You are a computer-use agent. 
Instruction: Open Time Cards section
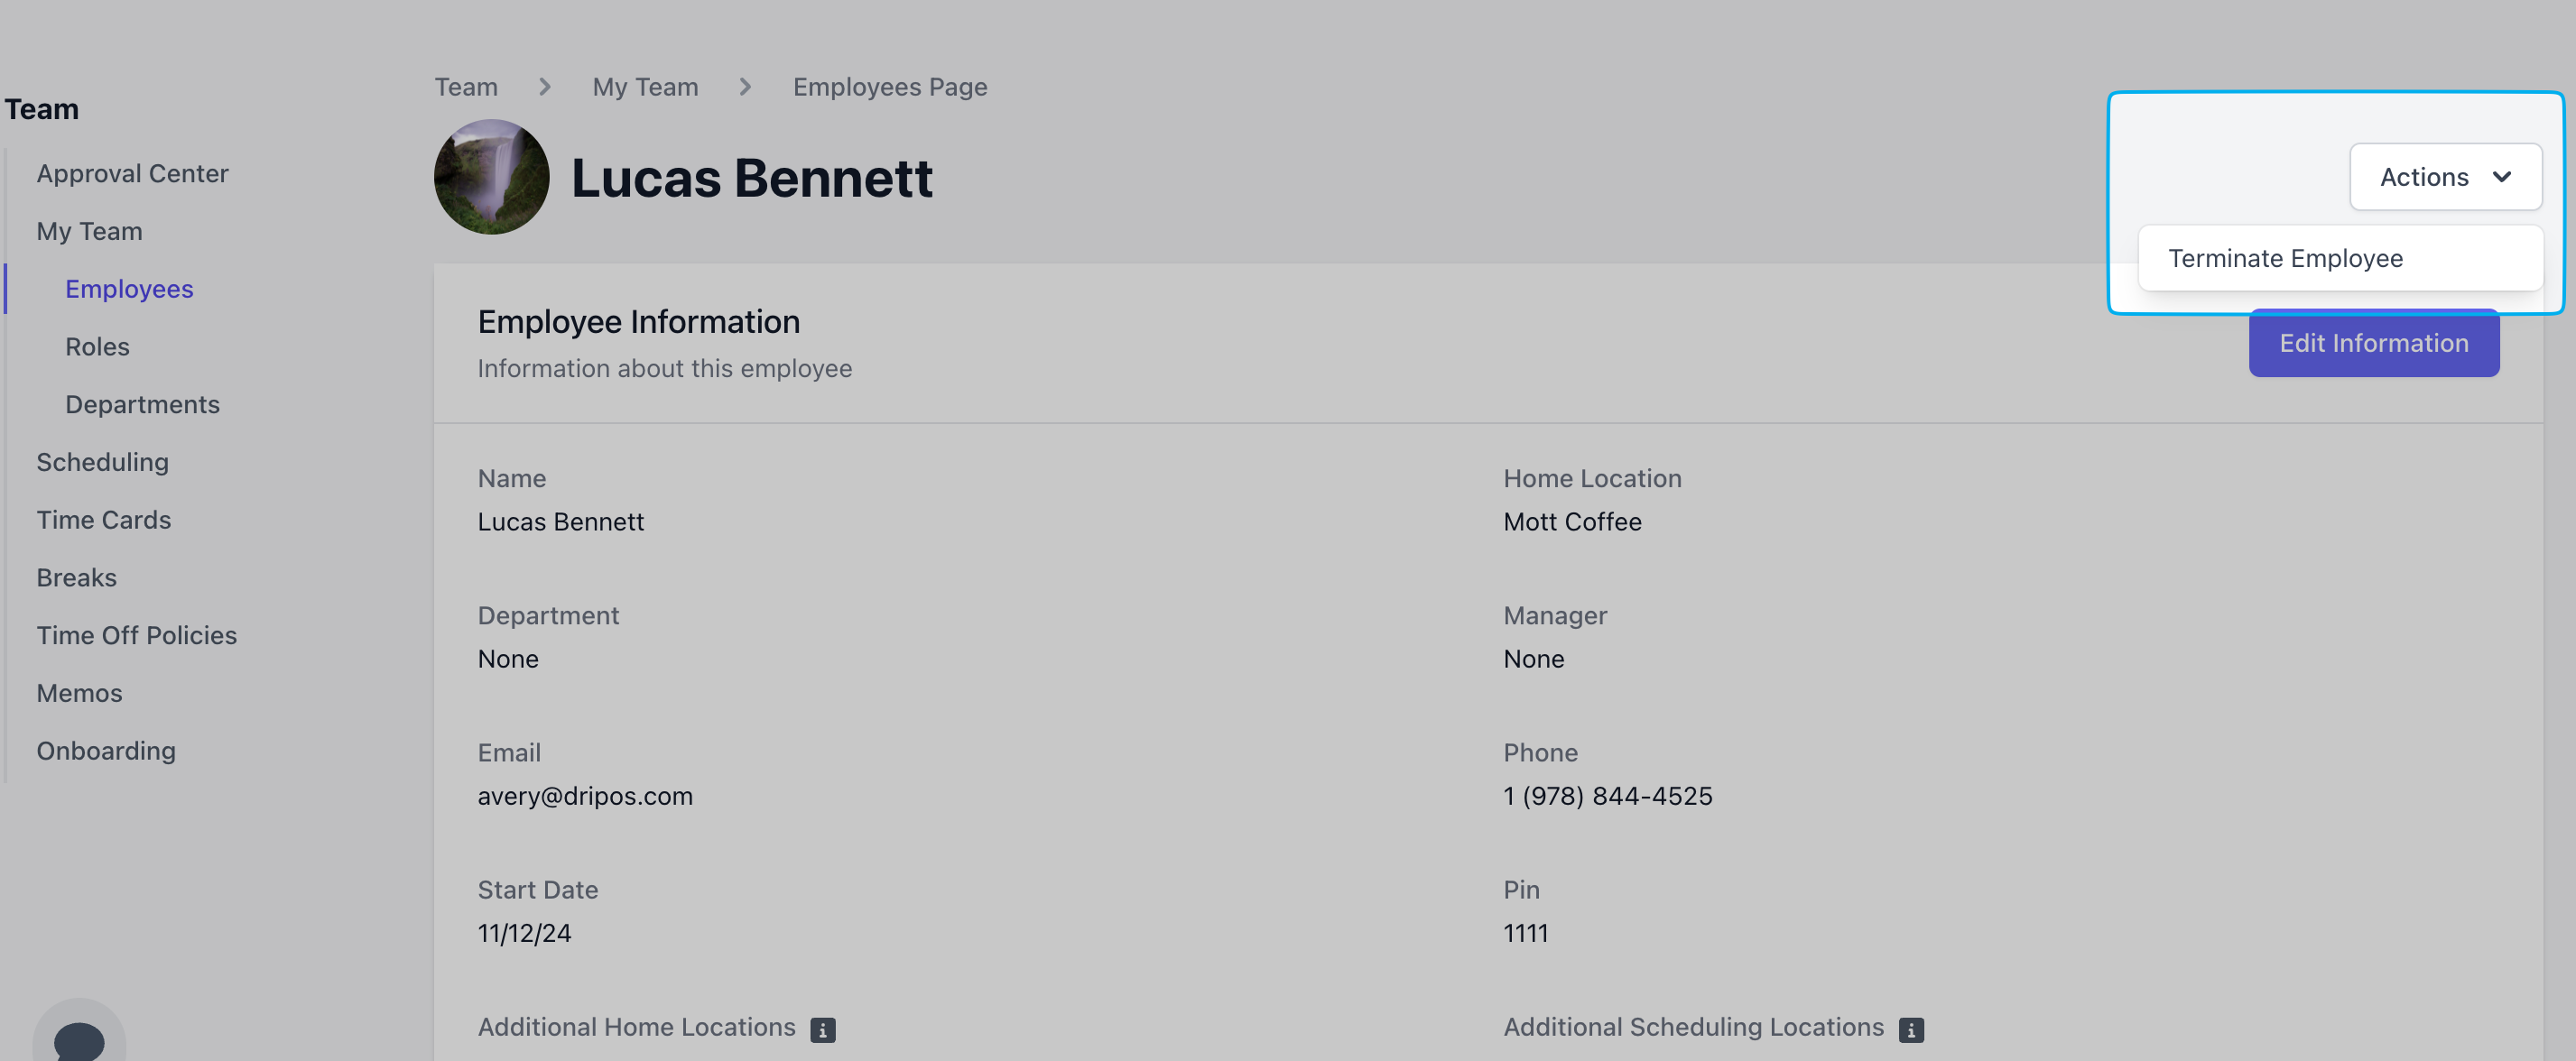(103, 520)
